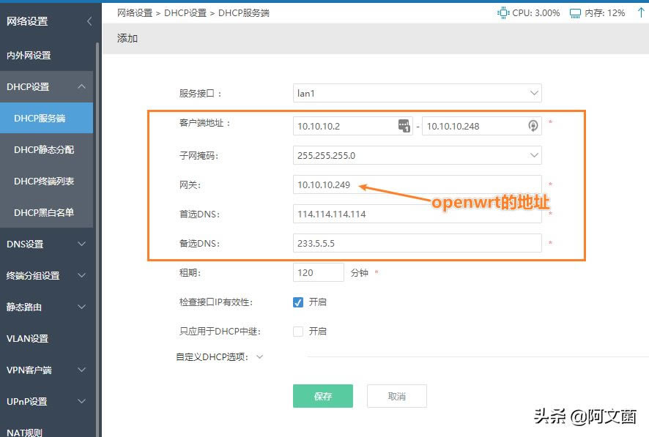The image size is (649, 437).
Task: Click the 网络设置 breadcrumb link
Action: 135,13
